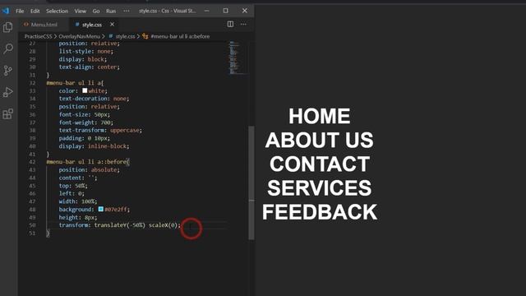Click the 'transform: translateY(-50%) scaleX(0);' line
Screen dimensions: 526x296
(120, 224)
